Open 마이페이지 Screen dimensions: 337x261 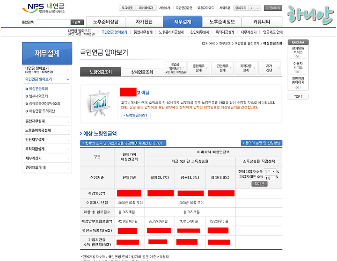tap(146, 8)
